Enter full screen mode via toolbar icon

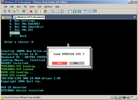point(79,11)
